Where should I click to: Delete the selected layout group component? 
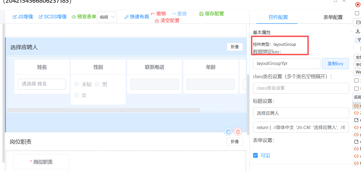tap(238, 132)
